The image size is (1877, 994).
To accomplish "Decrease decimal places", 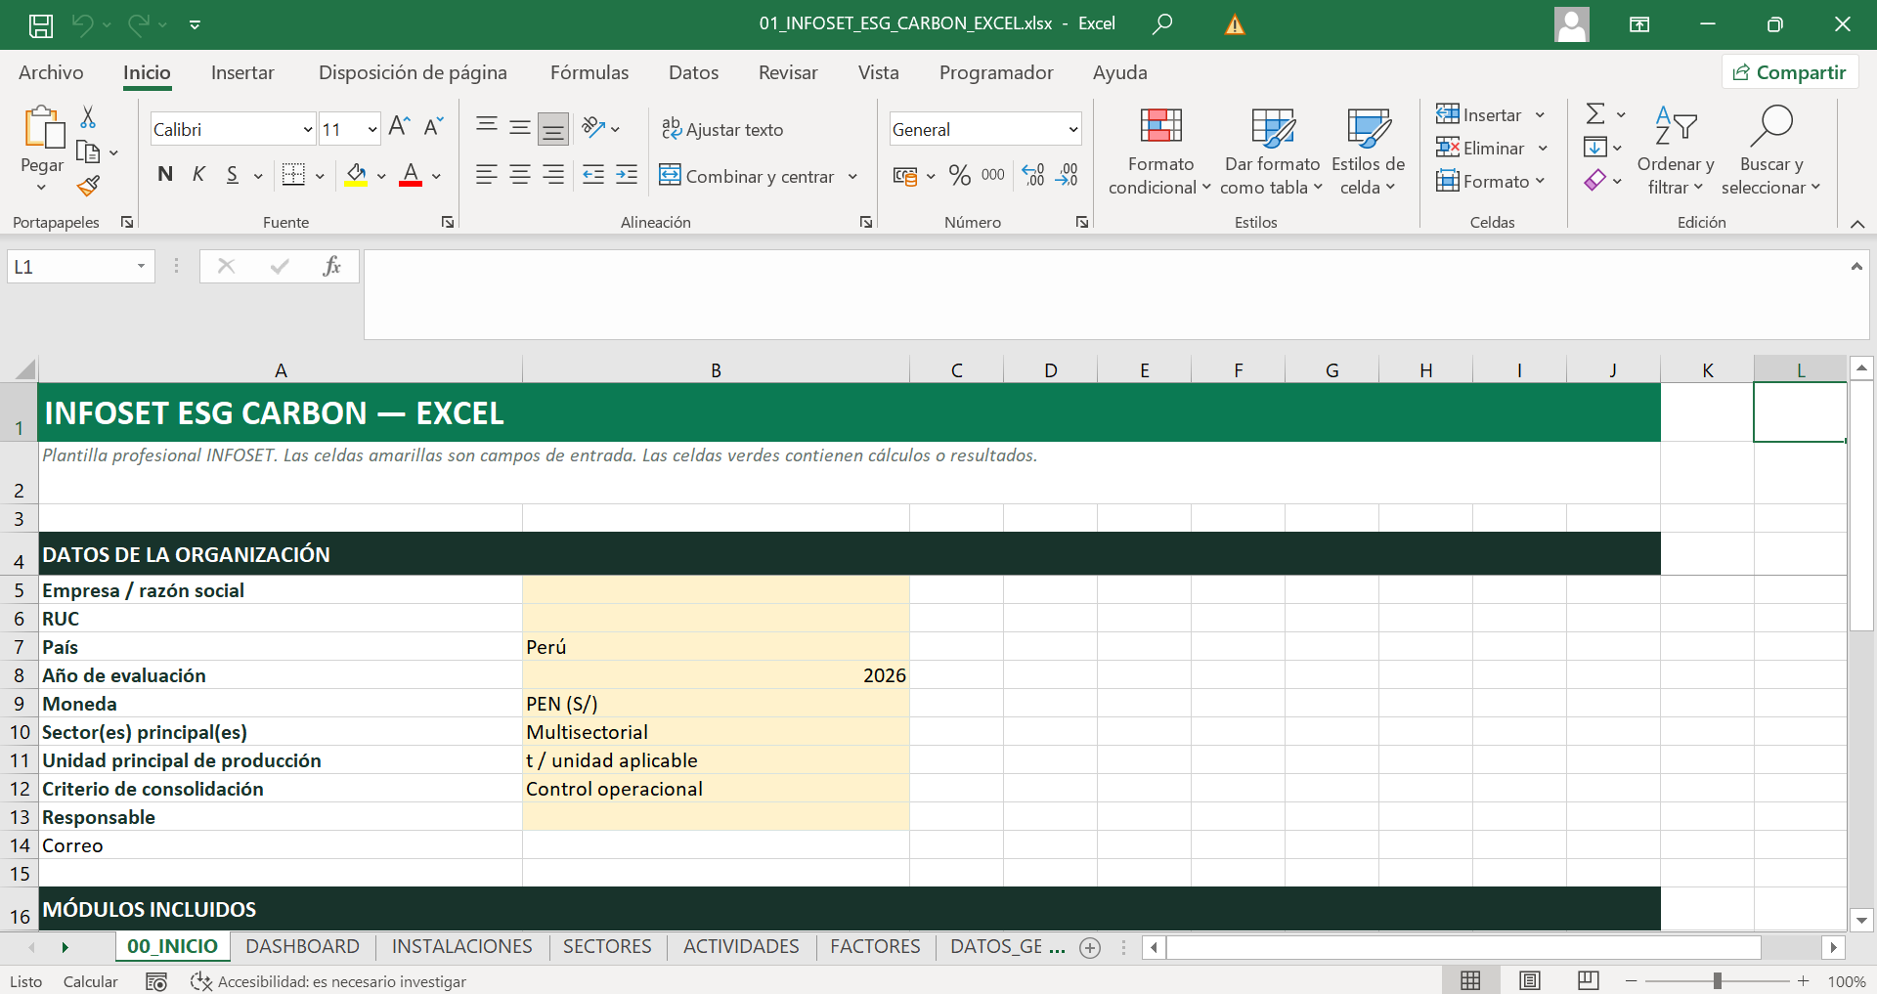I will tap(1068, 175).
